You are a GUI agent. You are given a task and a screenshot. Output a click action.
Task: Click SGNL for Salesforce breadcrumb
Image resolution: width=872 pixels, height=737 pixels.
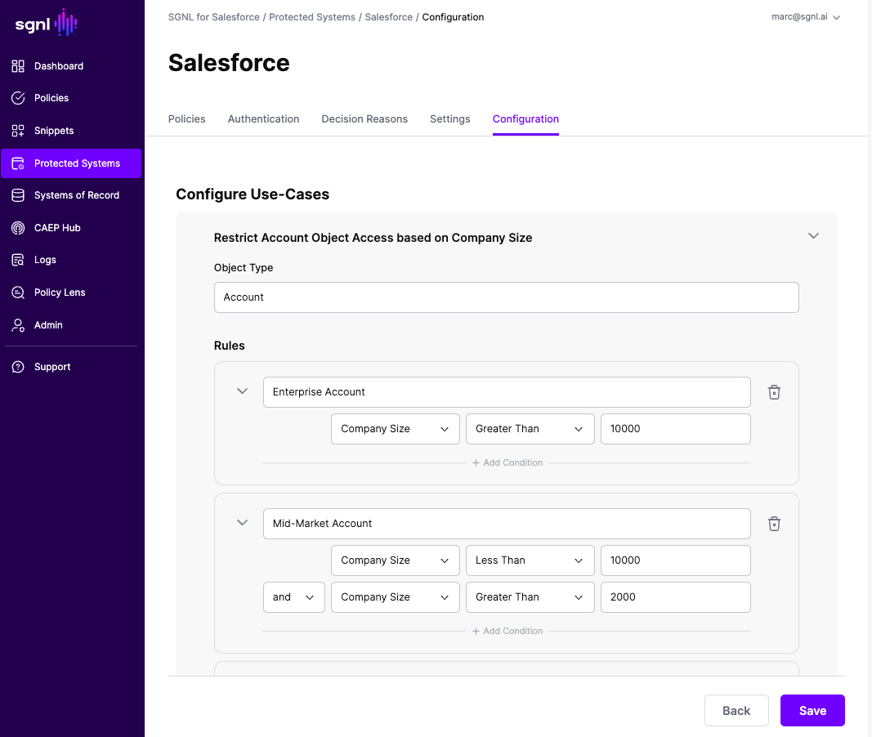213,17
